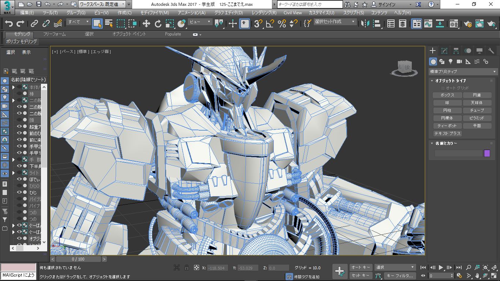Image resolution: width=500 pixels, height=281 pixels.
Task: Open the Populate ribbon tab
Action: pos(173,34)
